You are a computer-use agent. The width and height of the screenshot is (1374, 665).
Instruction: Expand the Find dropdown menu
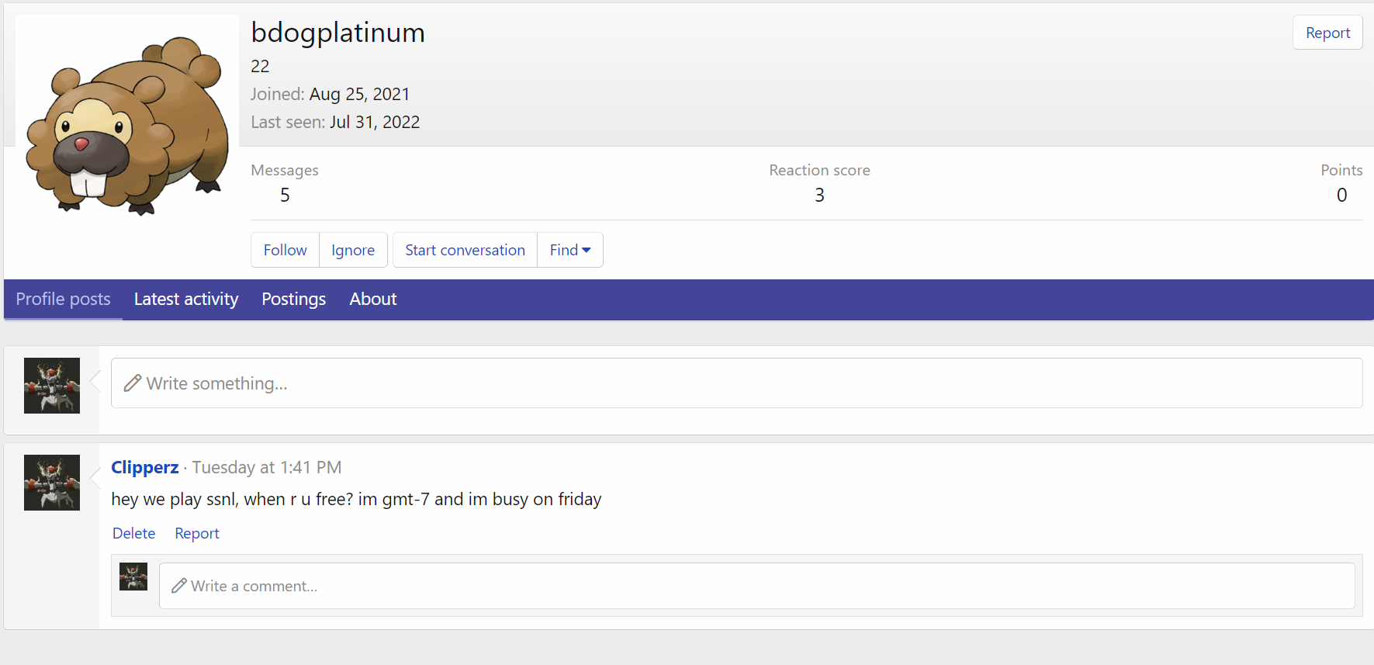click(570, 250)
